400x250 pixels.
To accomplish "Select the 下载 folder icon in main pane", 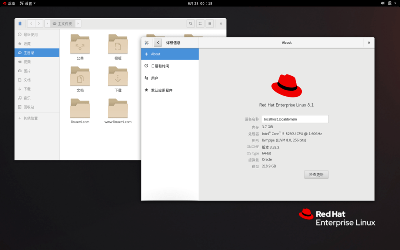I will tap(118, 76).
